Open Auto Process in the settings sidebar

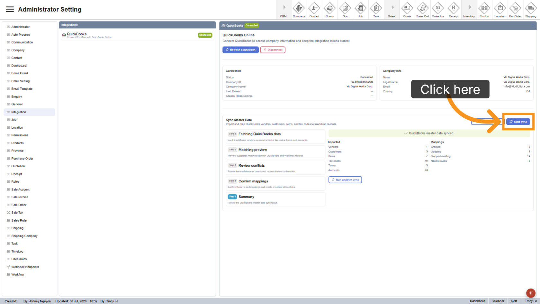pyautogui.click(x=29, y=34)
